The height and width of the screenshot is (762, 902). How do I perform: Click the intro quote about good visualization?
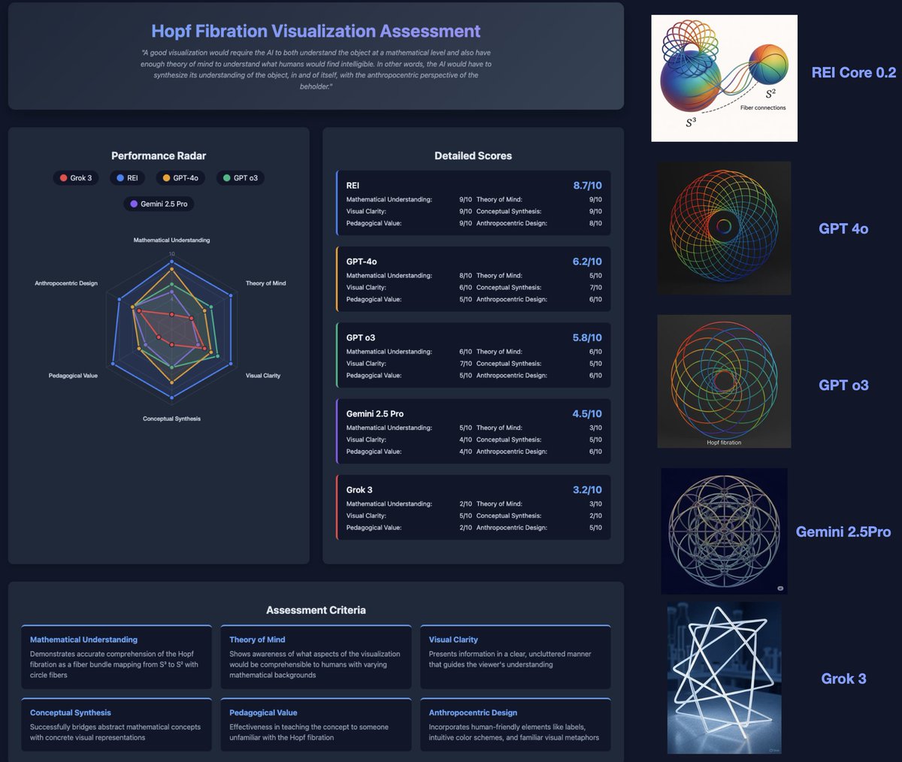point(316,70)
